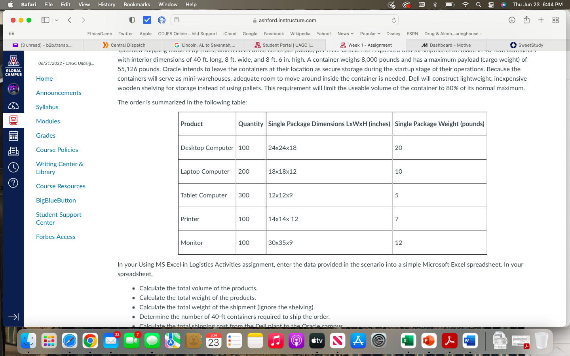Open Google Chrome from the Dock
The height and width of the screenshot is (356, 570).
pyautogui.click(x=90, y=340)
